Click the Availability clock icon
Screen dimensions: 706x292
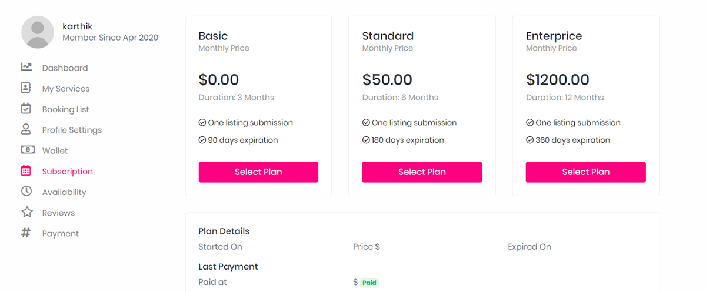(26, 192)
